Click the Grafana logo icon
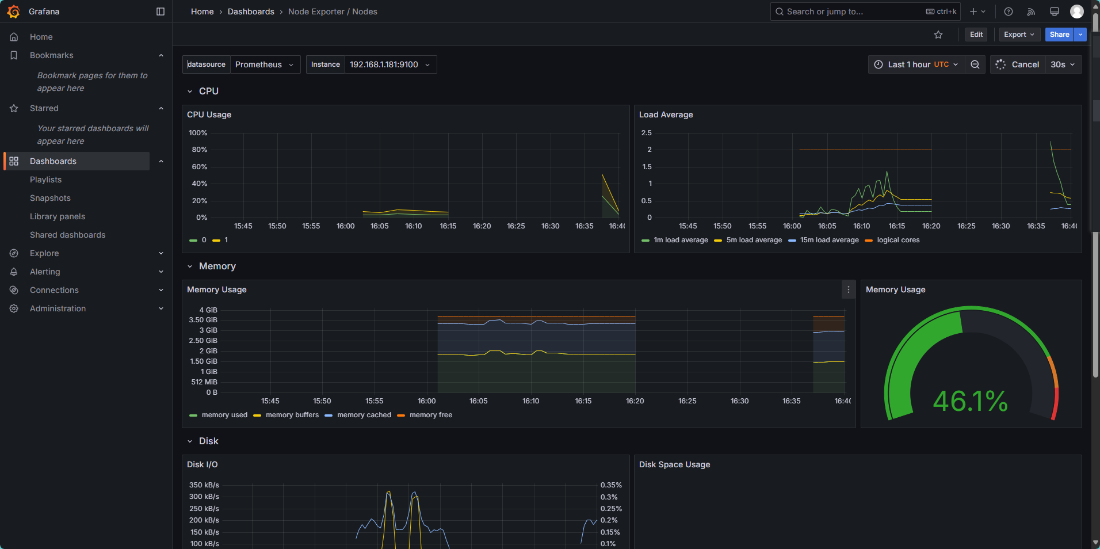The height and width of the screenshot is (549, 1100). coord(13,12)
